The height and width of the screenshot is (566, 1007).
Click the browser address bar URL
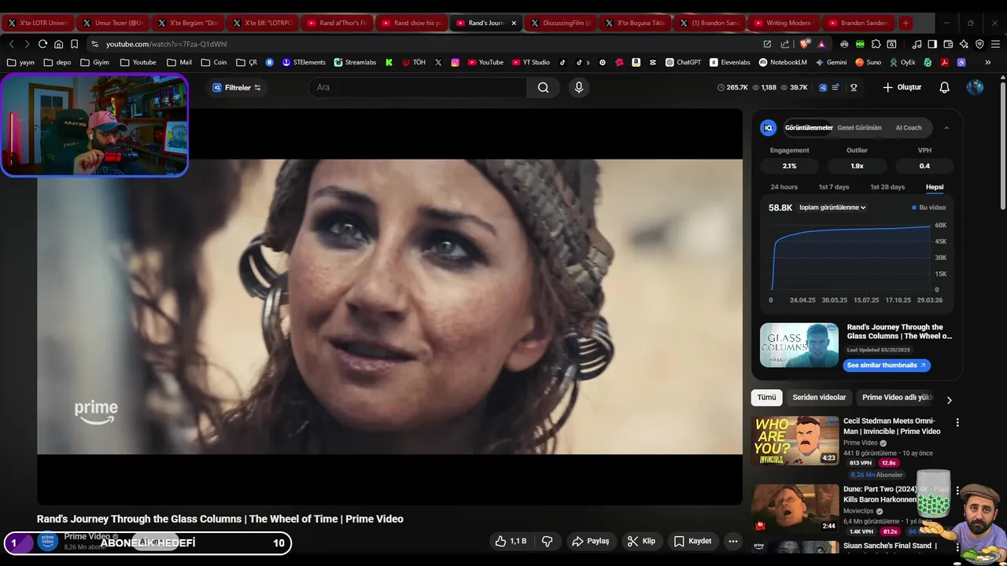tap(166, 44)
